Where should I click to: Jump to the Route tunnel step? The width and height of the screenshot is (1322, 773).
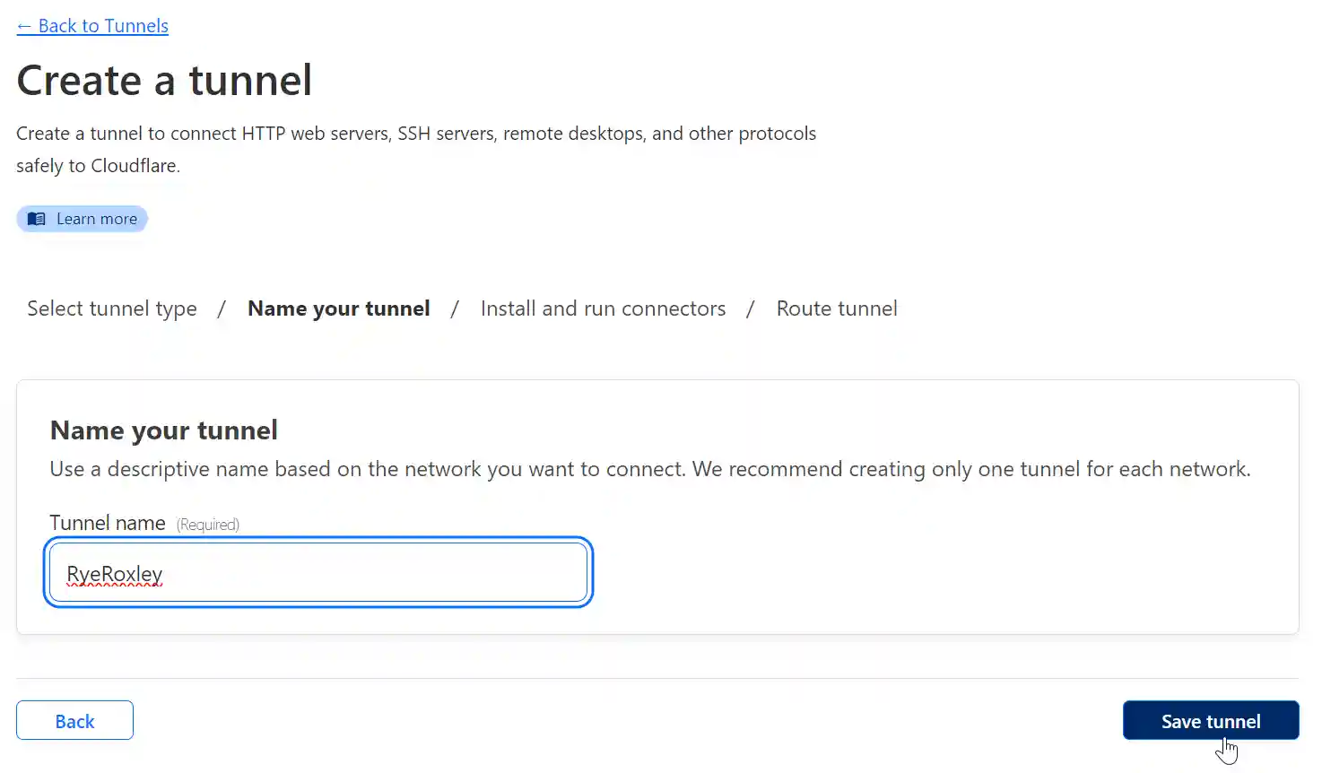pyautogui.click(x=836, y=308)
